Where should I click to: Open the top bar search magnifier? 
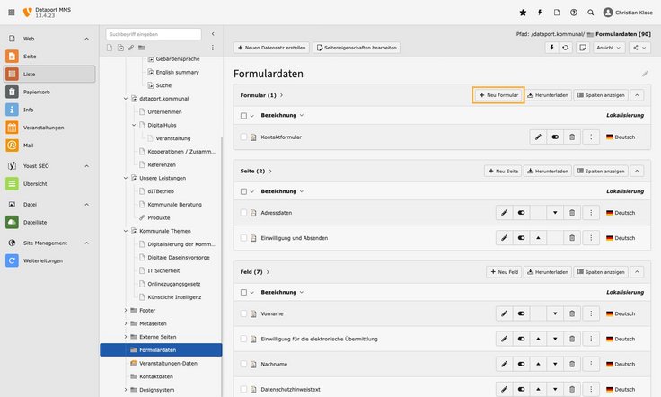coord(591,13)
